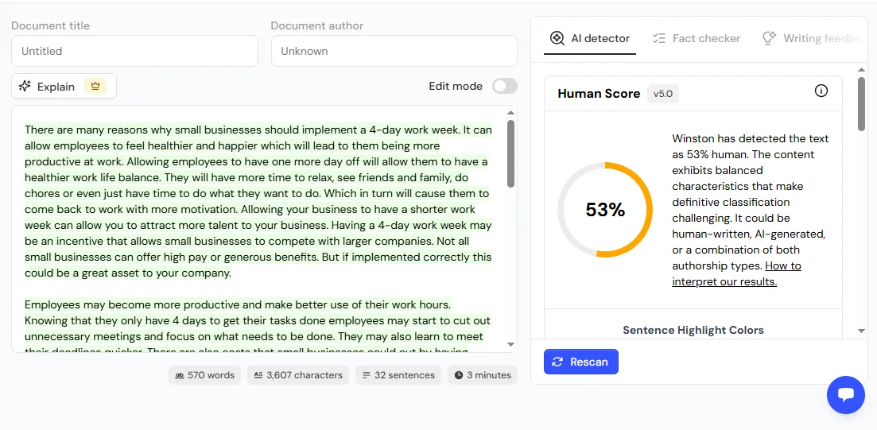Click the results panel scroll down arrow

pyautogui.click(x=861, y=331)
